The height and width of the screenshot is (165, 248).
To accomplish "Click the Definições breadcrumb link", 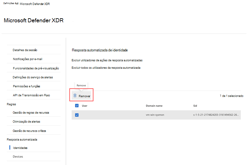I will click(9, 3).
